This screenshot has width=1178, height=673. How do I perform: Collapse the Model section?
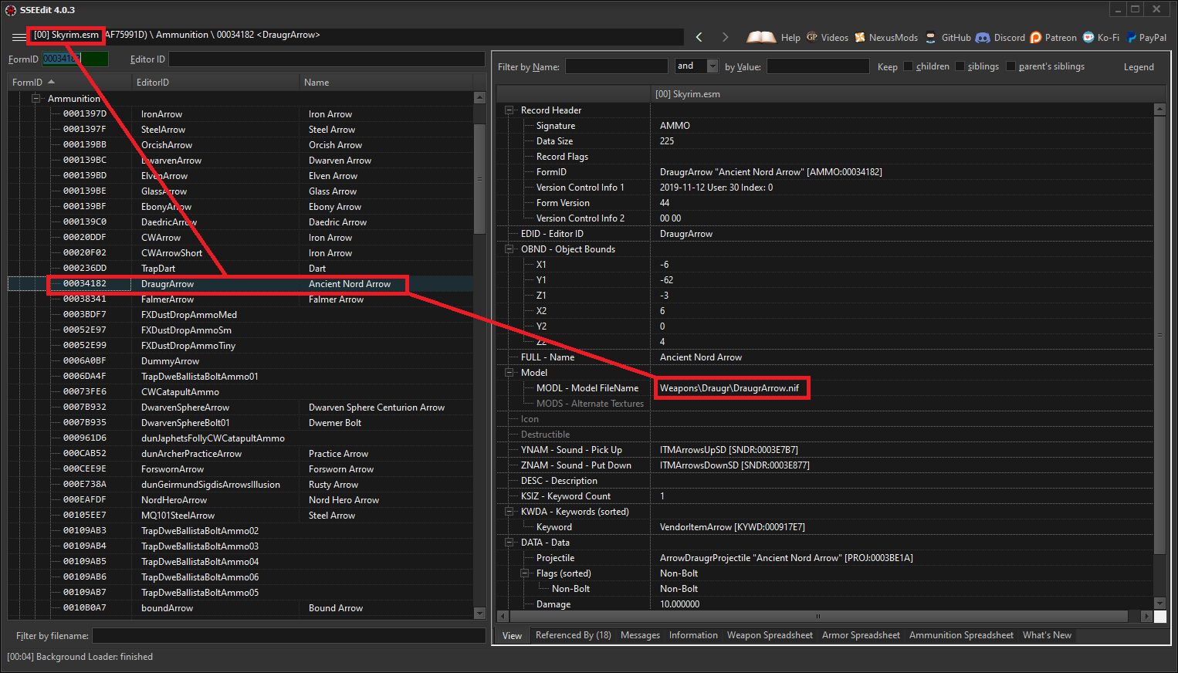coord(509,373)
